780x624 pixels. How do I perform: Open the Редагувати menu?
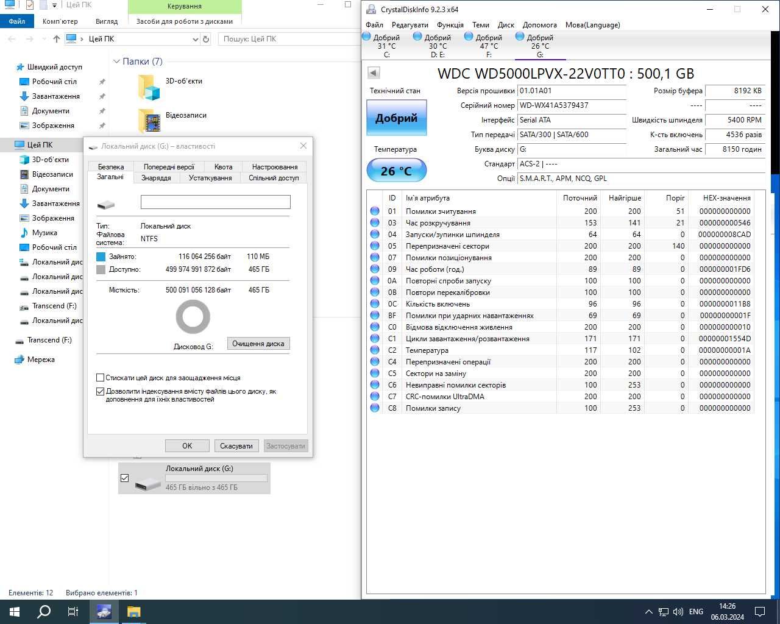point(409,25)
